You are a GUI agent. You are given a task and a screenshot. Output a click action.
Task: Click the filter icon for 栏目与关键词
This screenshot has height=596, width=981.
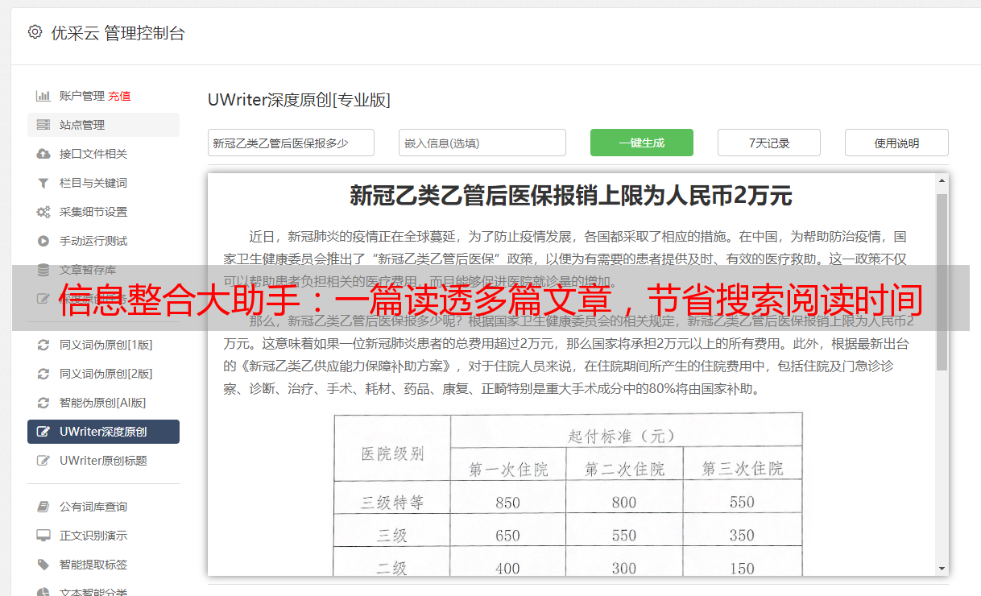[x=43, y=183]
